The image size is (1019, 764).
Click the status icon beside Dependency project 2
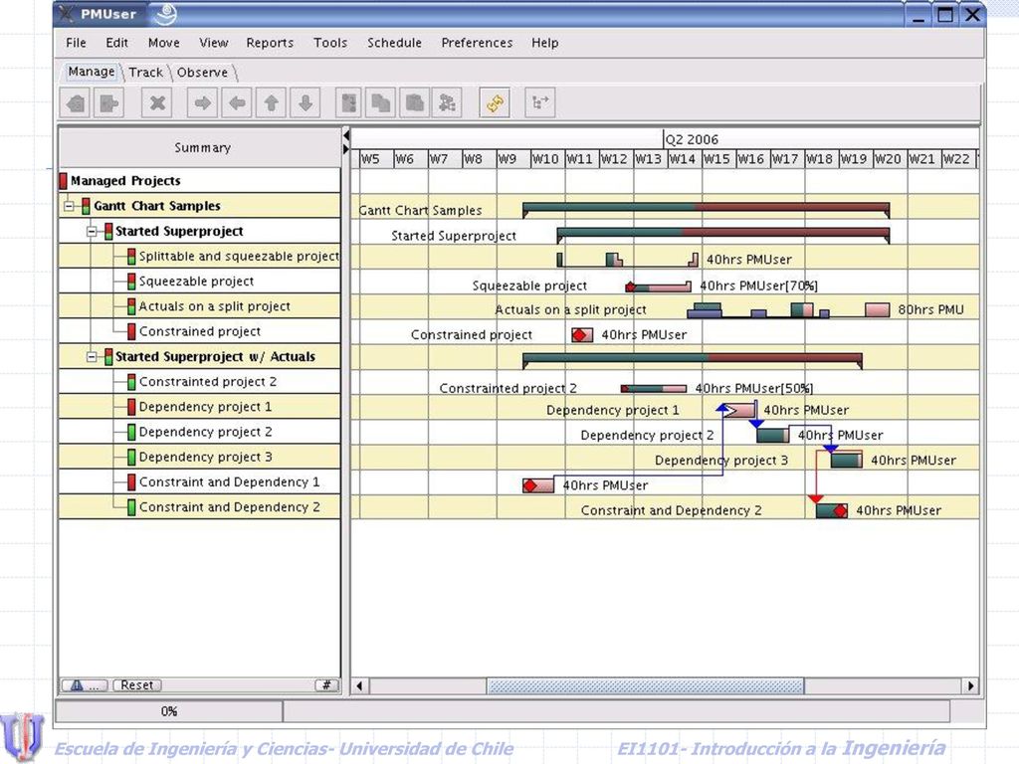coord(131,432)
